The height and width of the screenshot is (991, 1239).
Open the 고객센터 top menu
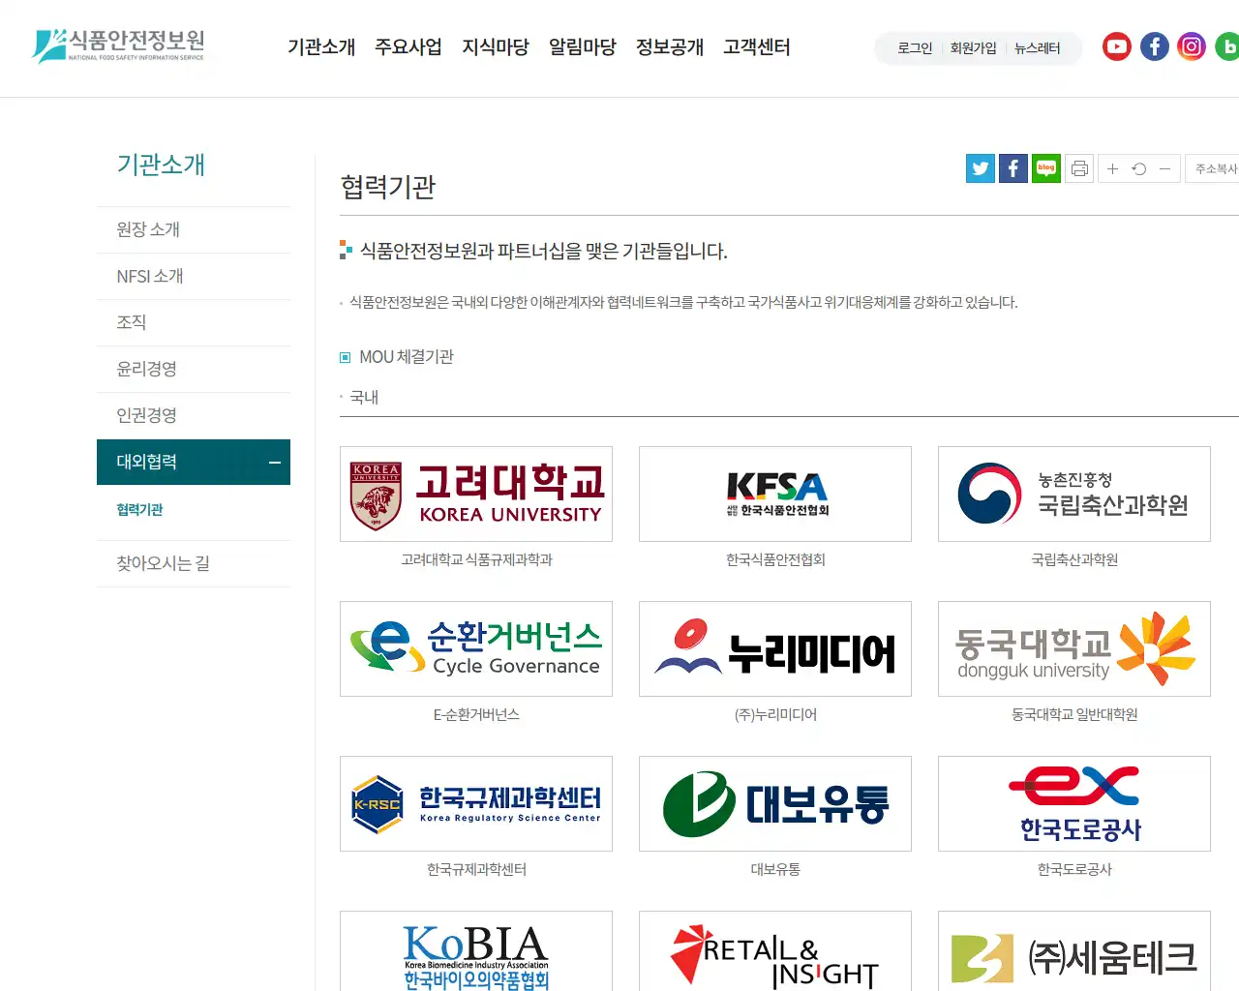(757, 46)
